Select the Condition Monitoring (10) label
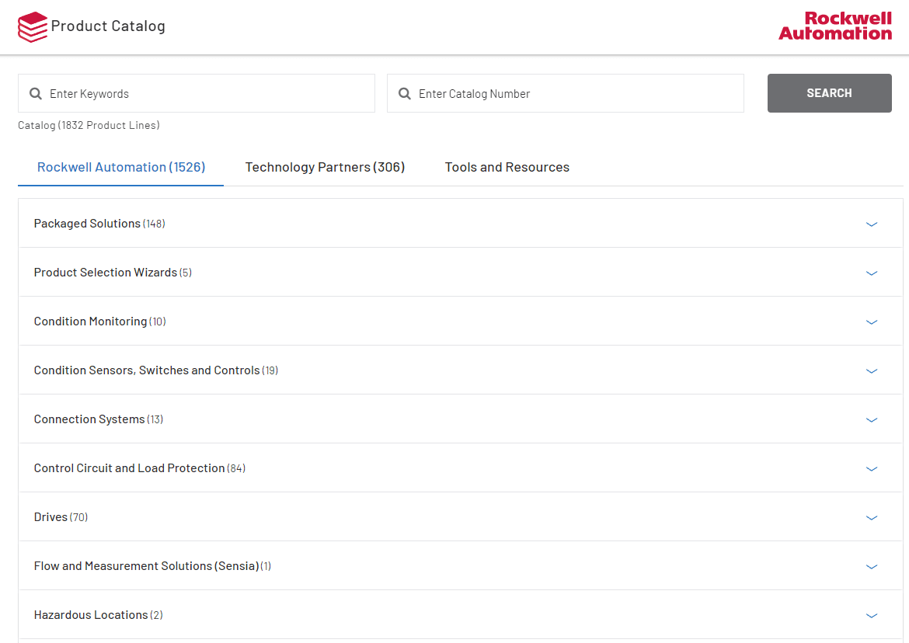Viewport: 909px width, 643px height. tap(100, 321)
